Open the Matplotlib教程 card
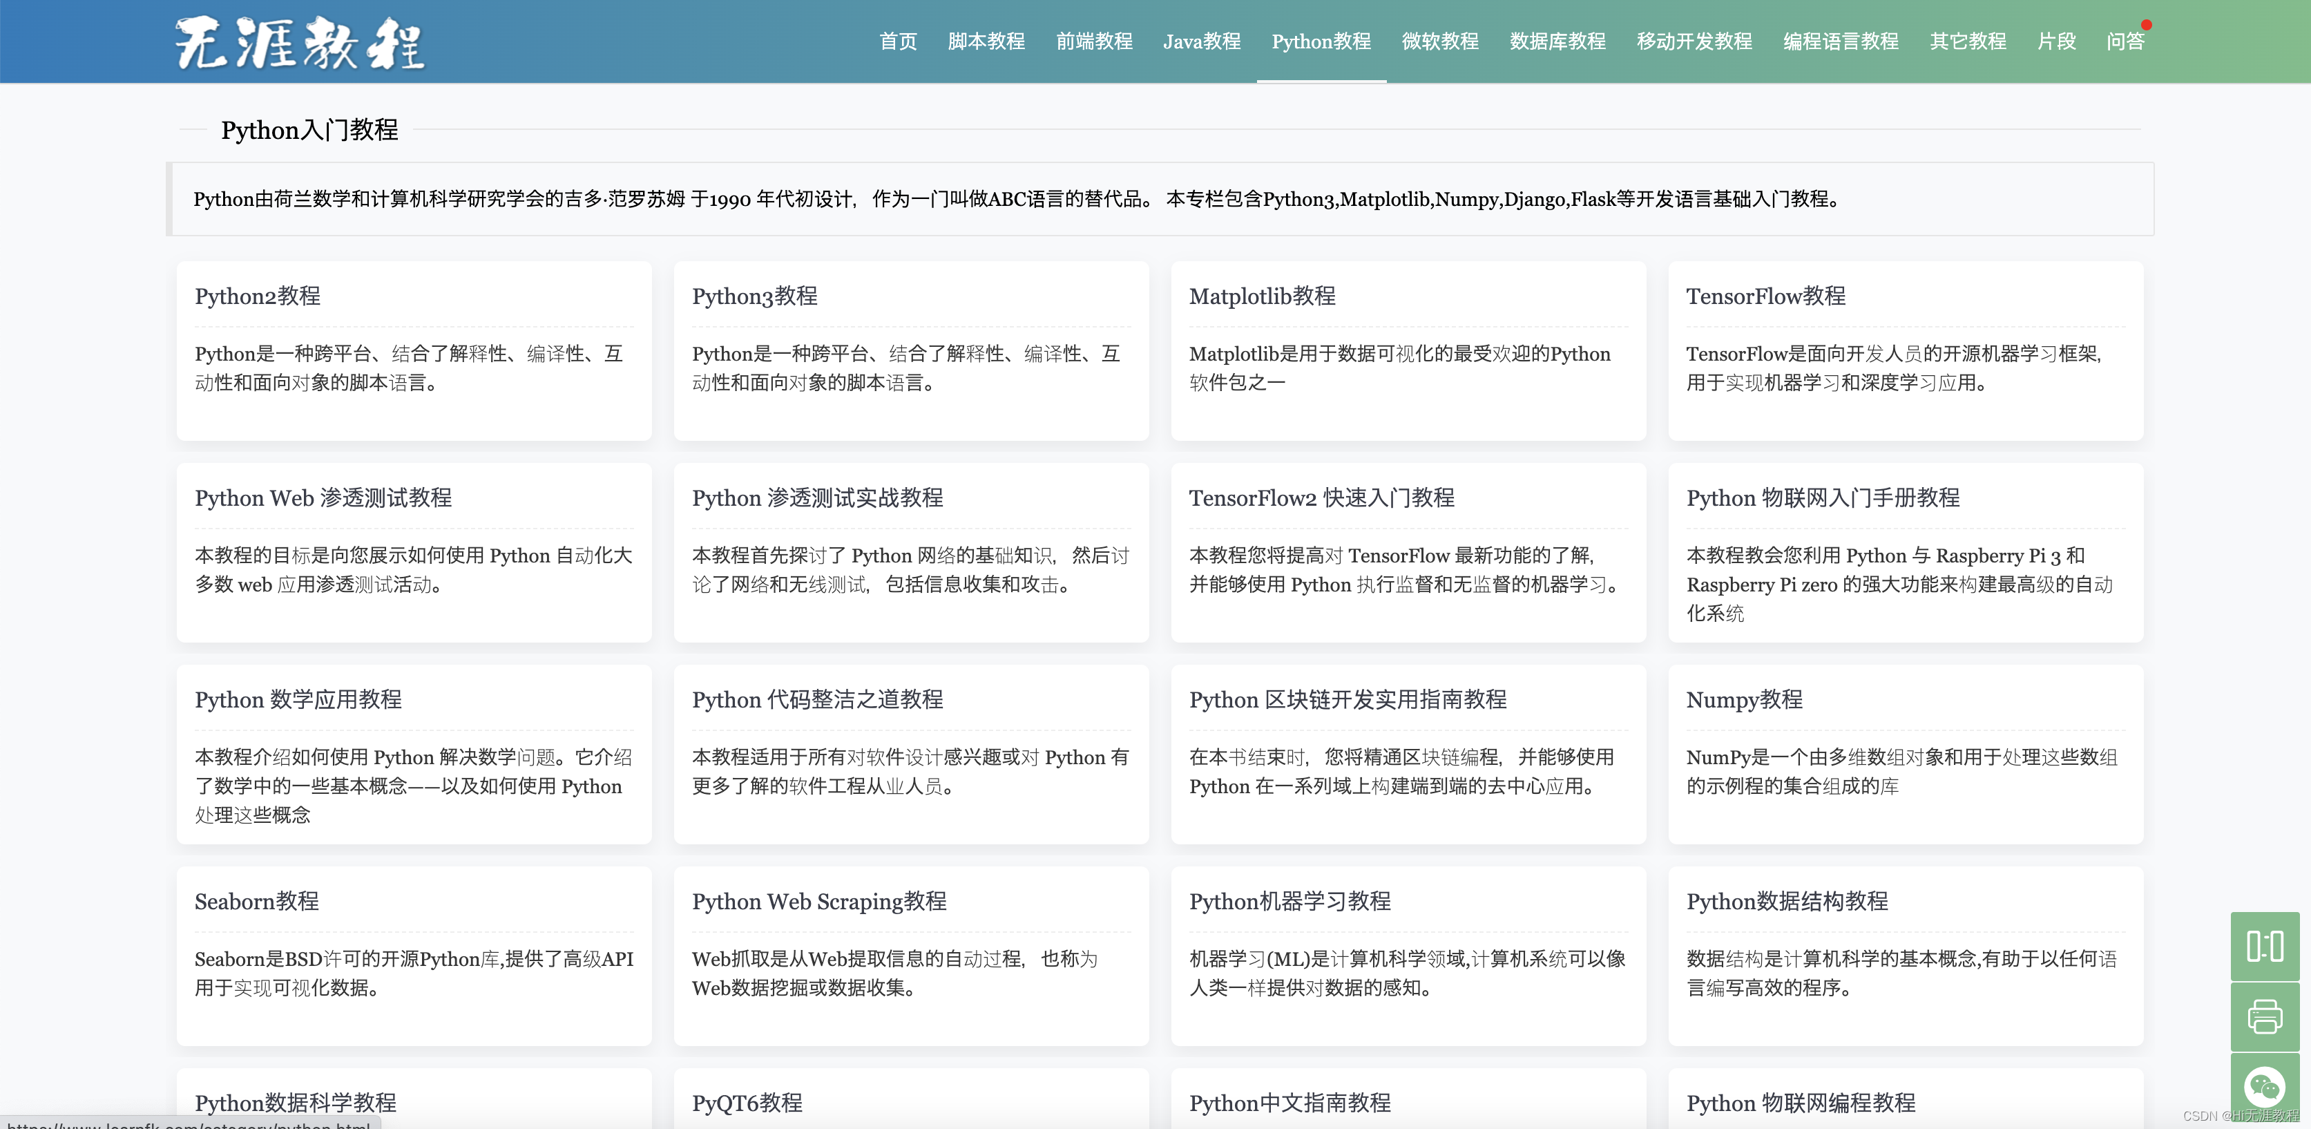This screenshot has height=1129, width=2311. (1261, 296)
